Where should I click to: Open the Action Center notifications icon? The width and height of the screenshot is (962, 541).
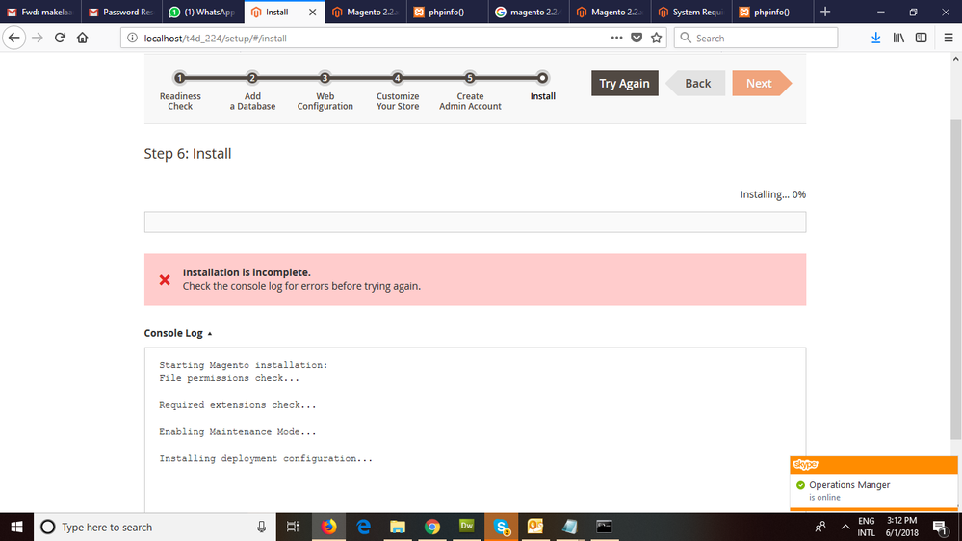pyautogui.click(x=941, y=527)
